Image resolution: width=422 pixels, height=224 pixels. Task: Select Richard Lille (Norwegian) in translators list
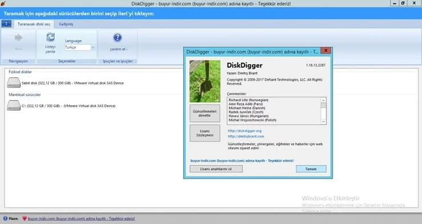click(x=249, y=100)
